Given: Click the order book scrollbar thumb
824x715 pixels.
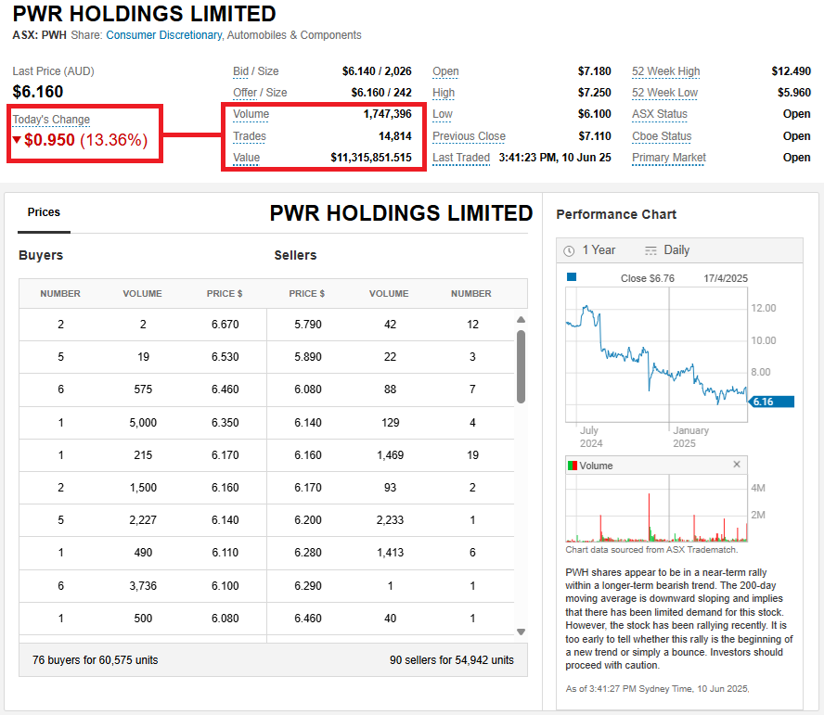Looking at the screenshot, I should pyautogui.click(x=521, y=366).
